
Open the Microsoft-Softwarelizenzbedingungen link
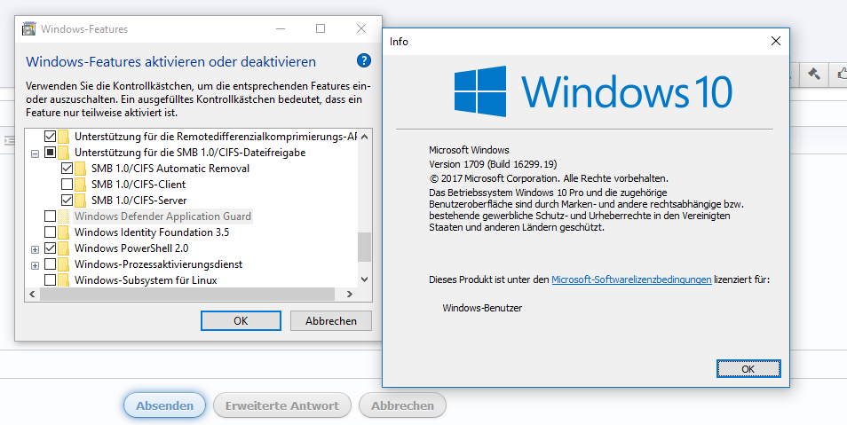(x=631, y=279)
